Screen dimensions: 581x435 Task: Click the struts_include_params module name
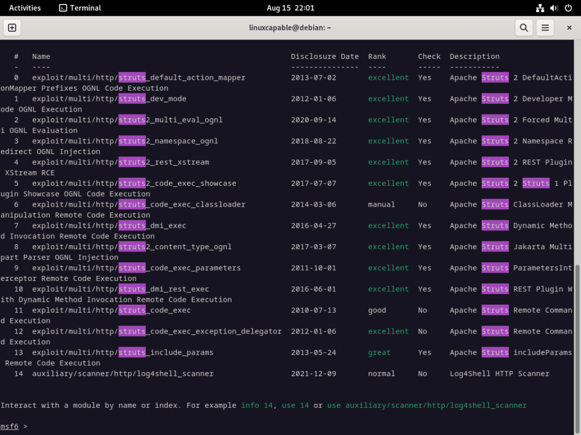(x=123, y=352)
